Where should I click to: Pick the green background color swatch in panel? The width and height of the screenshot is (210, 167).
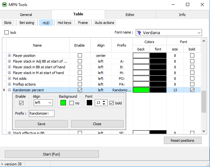(63, 103)
